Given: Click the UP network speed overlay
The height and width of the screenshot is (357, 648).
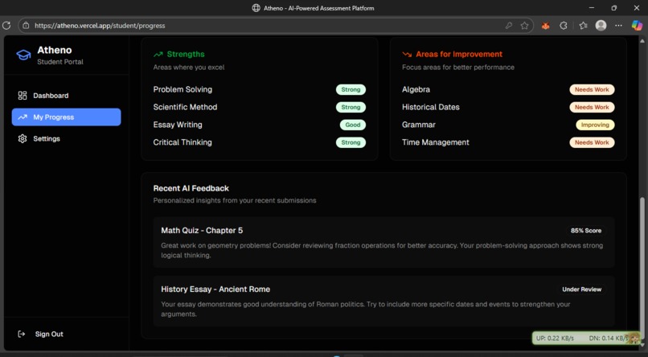Looking at the screenshot, I should coord(555,338).
